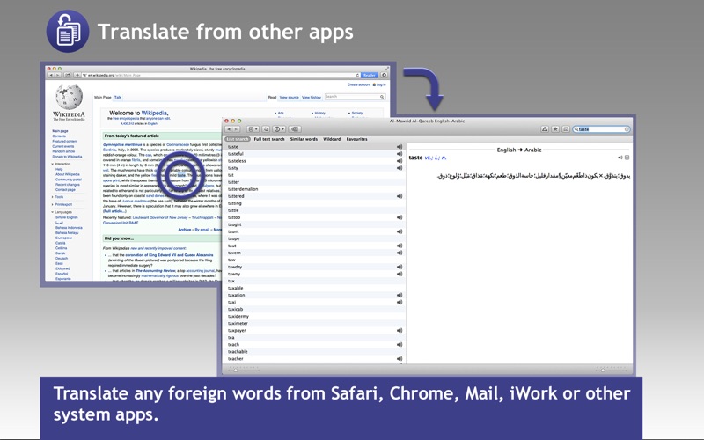Play pronunciation for 'tavern'
704x440 pixels.
400,253
